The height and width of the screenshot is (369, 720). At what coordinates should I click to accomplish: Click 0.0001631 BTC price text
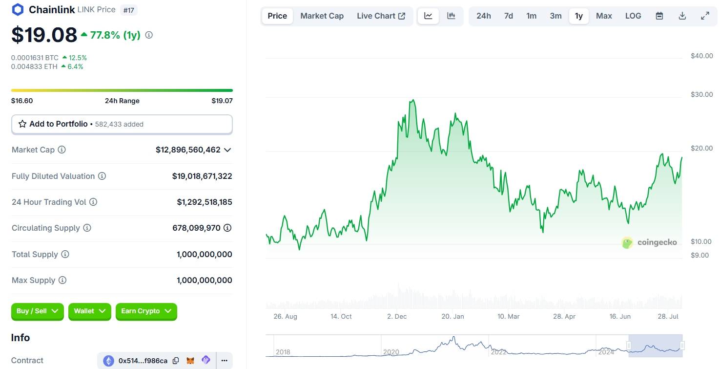coord(35,58)
